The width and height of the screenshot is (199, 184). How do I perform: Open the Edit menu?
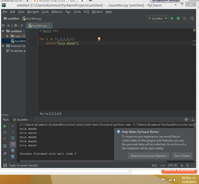13,12
